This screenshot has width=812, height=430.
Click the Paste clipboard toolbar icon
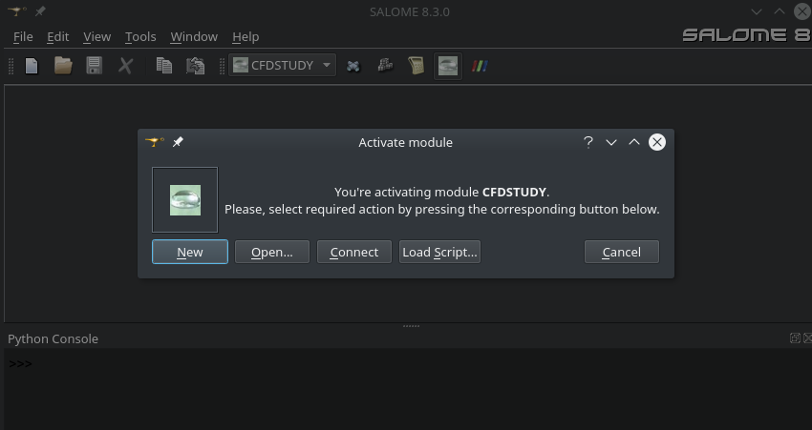click(x=195, y=66)
